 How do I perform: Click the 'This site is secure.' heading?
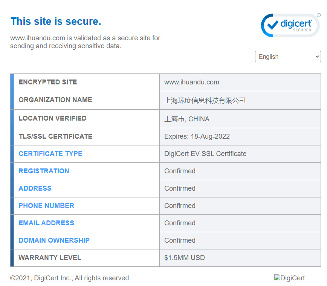[x=56, y=21]
